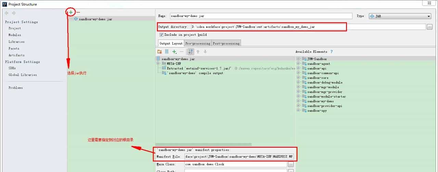Click the sandbox-core module icon

[304, 78]
